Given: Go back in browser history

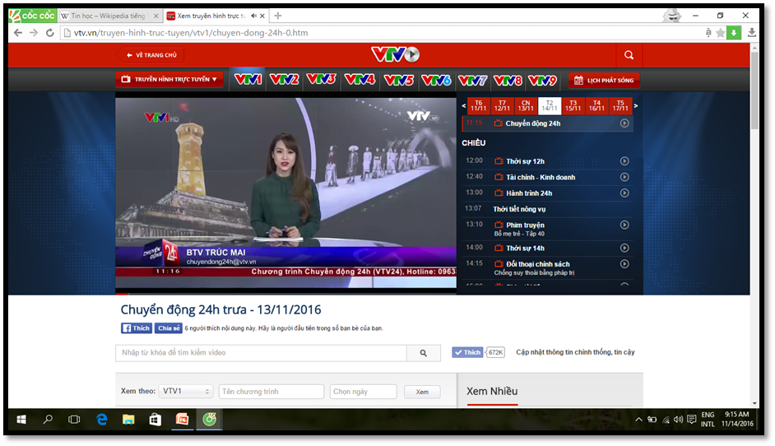Looking at the screenshot, I should pos(18,33).
